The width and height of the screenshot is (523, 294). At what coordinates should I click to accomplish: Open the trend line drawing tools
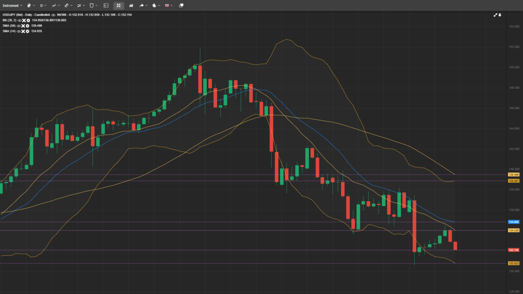(x=55, y=5)
